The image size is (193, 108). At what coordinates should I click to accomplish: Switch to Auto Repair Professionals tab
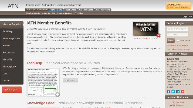point(37,10)
